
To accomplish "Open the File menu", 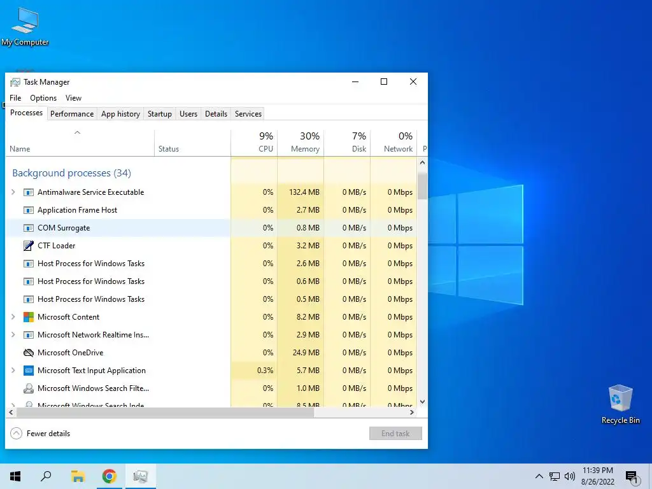I will pos(15,97).
